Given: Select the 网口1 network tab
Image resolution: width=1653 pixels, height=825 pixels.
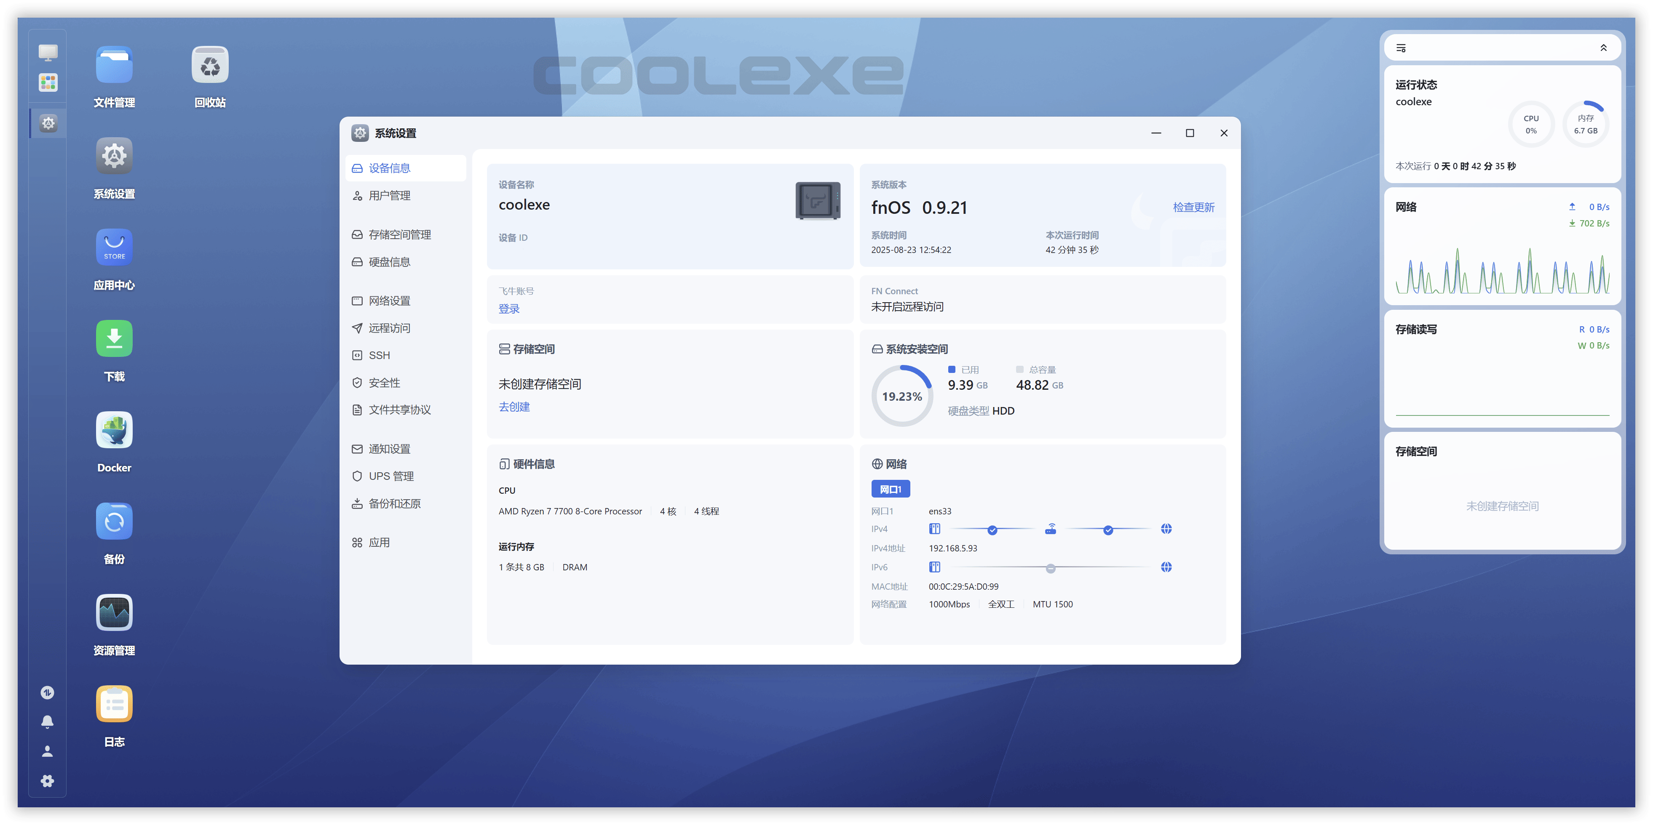Looking at the screenshot, I should click(x=891, y=488).
